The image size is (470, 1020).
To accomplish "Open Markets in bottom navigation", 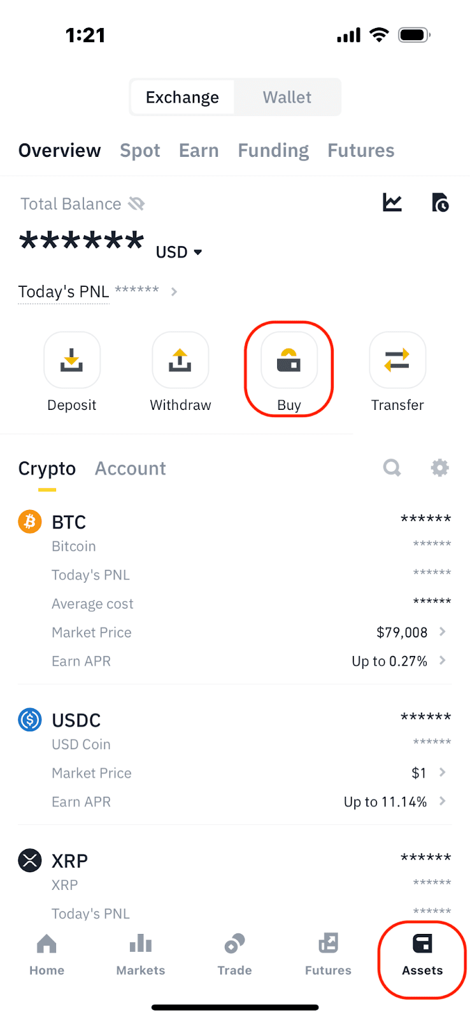I will click(x=141, y=954).
